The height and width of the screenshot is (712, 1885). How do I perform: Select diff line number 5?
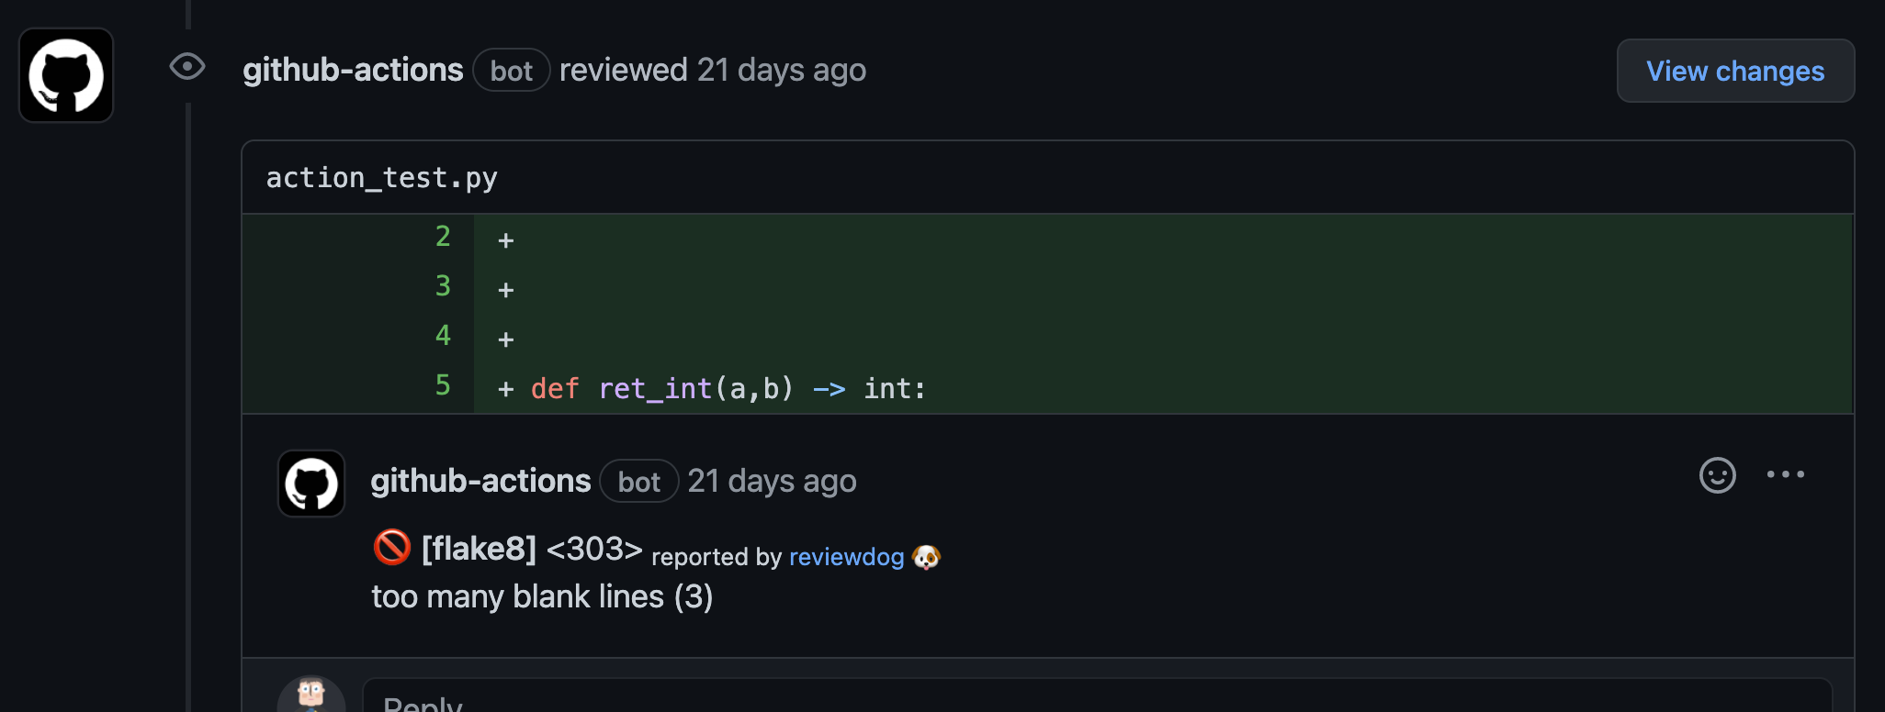click(x=443, y=385)
